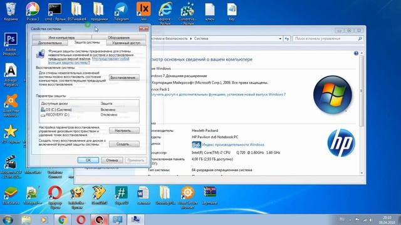401x225 pixels.
Task: Select the Opera browser desktop shortcut
Action: (x=55, y=197)
